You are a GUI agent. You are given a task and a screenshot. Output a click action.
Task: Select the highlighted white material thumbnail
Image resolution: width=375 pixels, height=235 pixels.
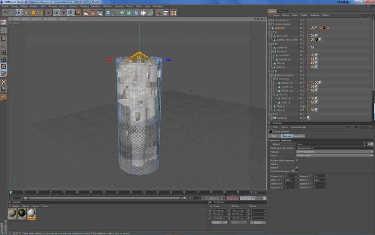click(32, 214)
